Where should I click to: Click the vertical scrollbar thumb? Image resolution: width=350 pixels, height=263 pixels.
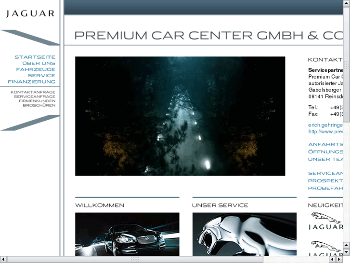[x=346, y=65]
